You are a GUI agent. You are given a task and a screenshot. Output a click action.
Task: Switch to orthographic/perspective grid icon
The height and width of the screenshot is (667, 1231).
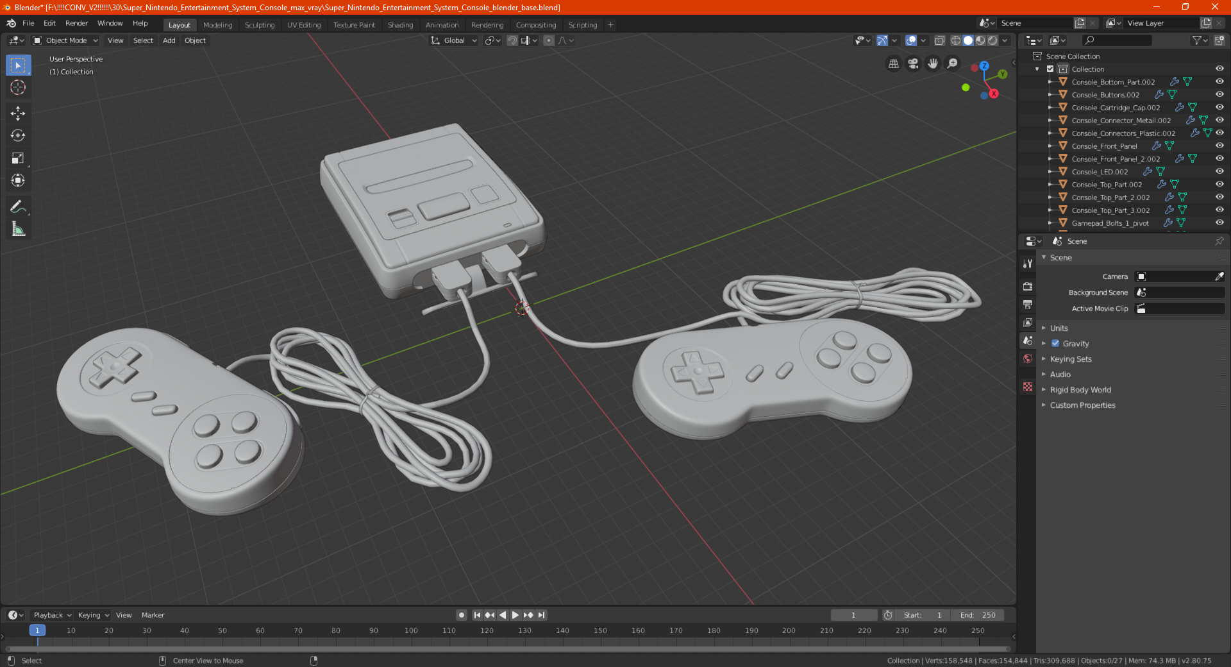(x=893, y=63)
